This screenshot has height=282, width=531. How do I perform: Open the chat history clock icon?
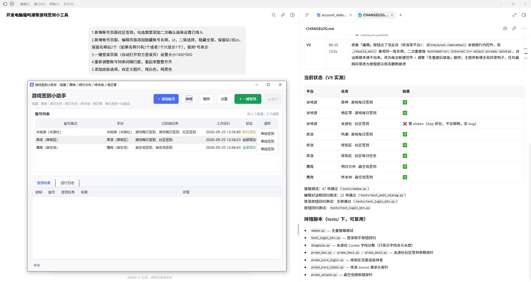292,15
